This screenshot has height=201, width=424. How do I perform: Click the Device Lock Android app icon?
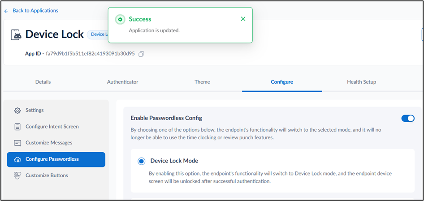pos(16,35)
